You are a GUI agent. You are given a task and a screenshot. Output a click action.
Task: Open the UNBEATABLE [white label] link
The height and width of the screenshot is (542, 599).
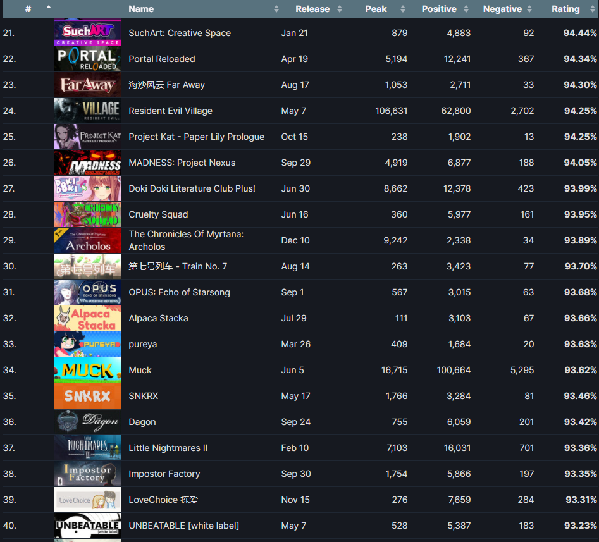pos(184,526)
